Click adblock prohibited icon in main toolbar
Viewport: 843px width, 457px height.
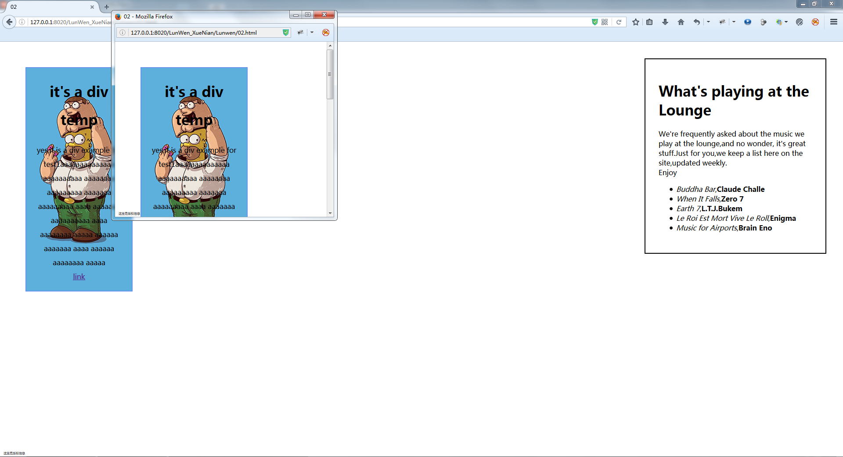[x=815, y=22]
